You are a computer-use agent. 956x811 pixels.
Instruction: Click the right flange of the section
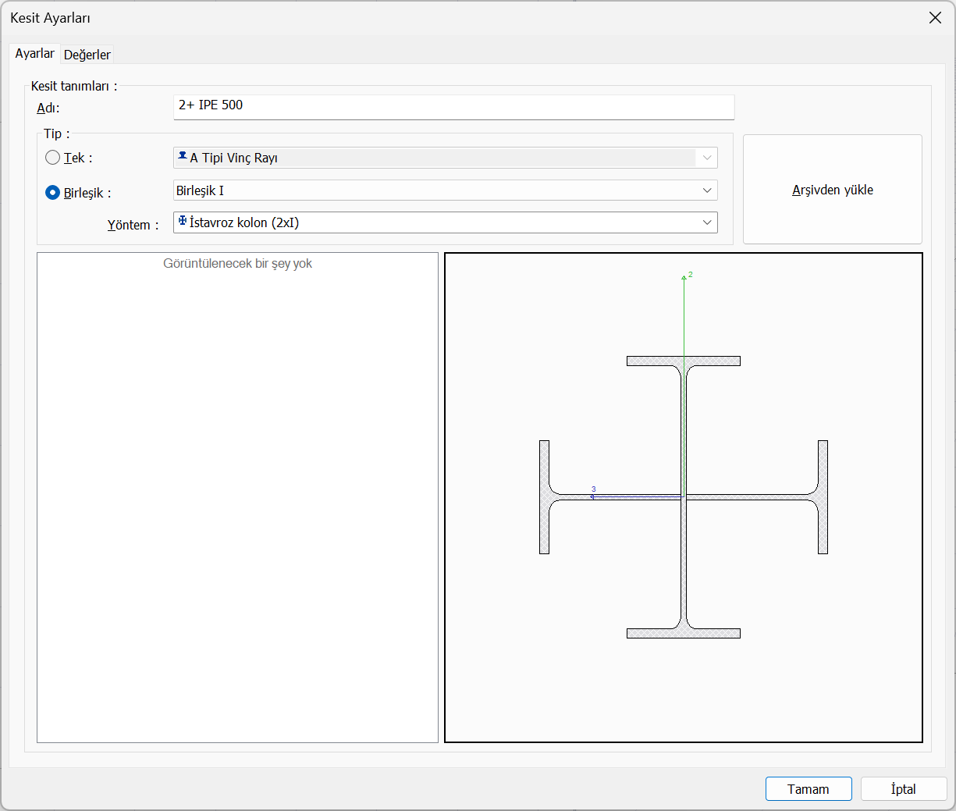coord(823,497)
